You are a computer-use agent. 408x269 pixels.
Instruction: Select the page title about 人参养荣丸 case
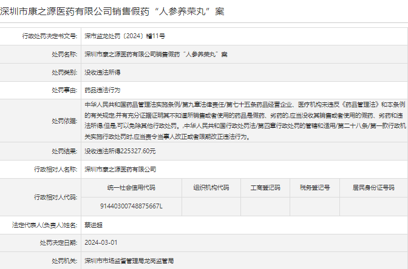112,12
